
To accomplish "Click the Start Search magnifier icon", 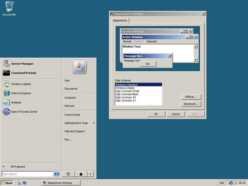I will 57,174.
